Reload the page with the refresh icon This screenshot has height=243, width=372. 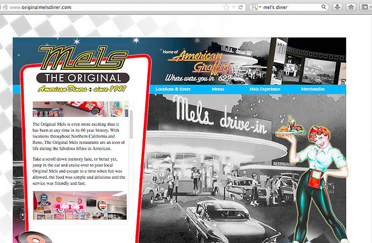coord(241,7)
